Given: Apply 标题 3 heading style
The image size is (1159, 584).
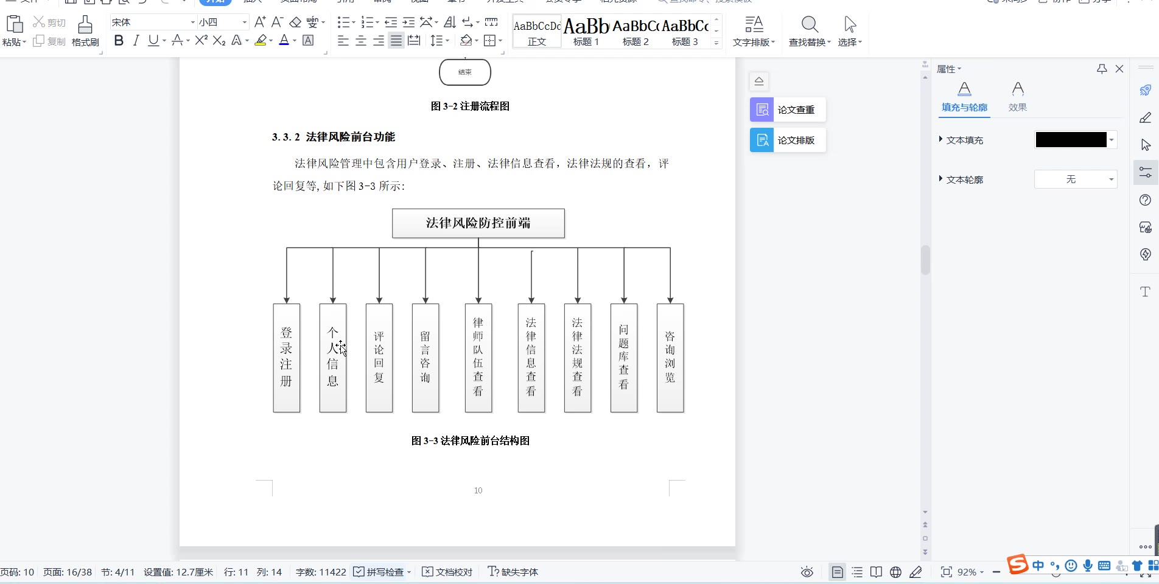Looking at the screenshot, I should tap(685, 32).
